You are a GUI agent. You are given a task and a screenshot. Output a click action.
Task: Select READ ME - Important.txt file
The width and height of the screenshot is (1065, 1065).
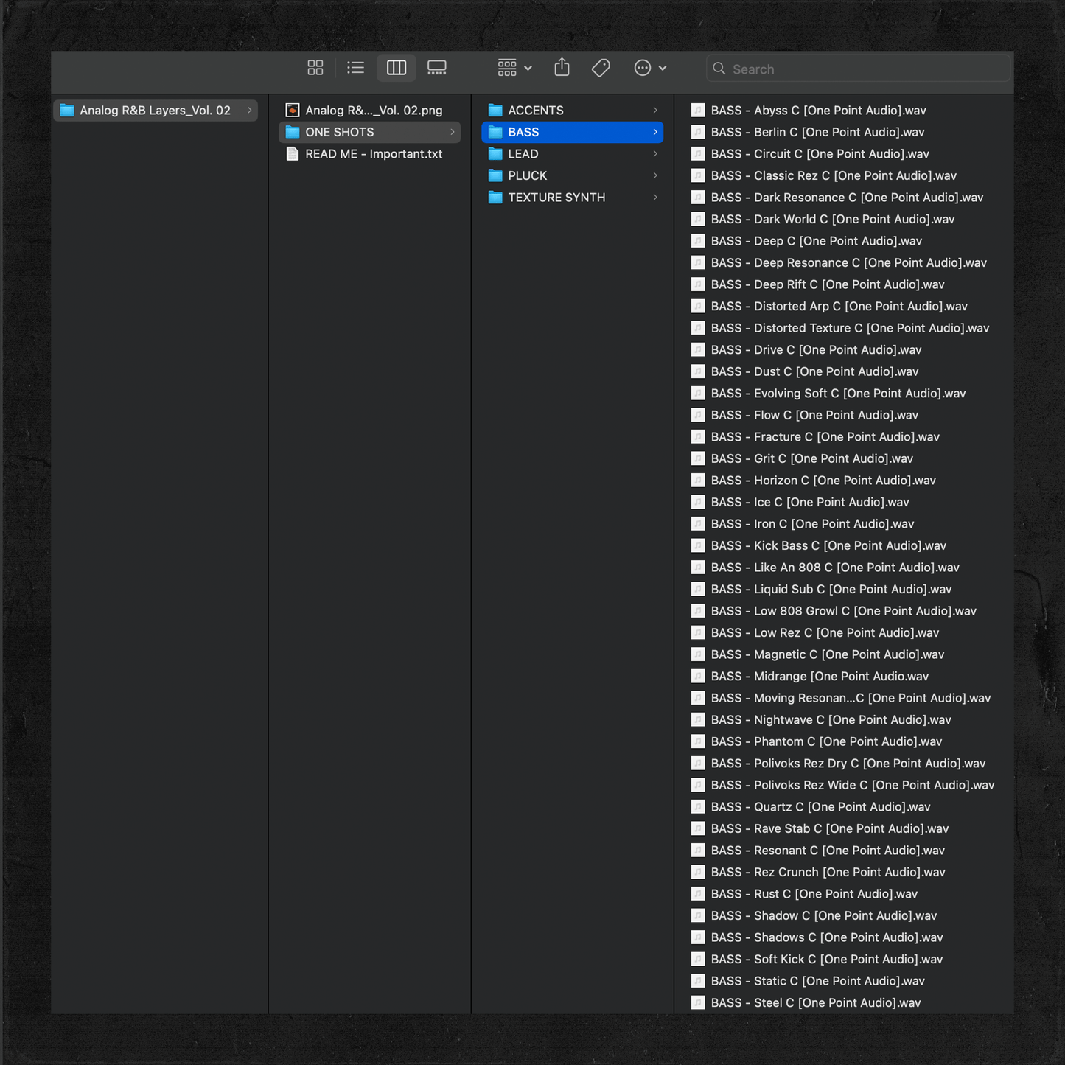(x=374, y=154)
